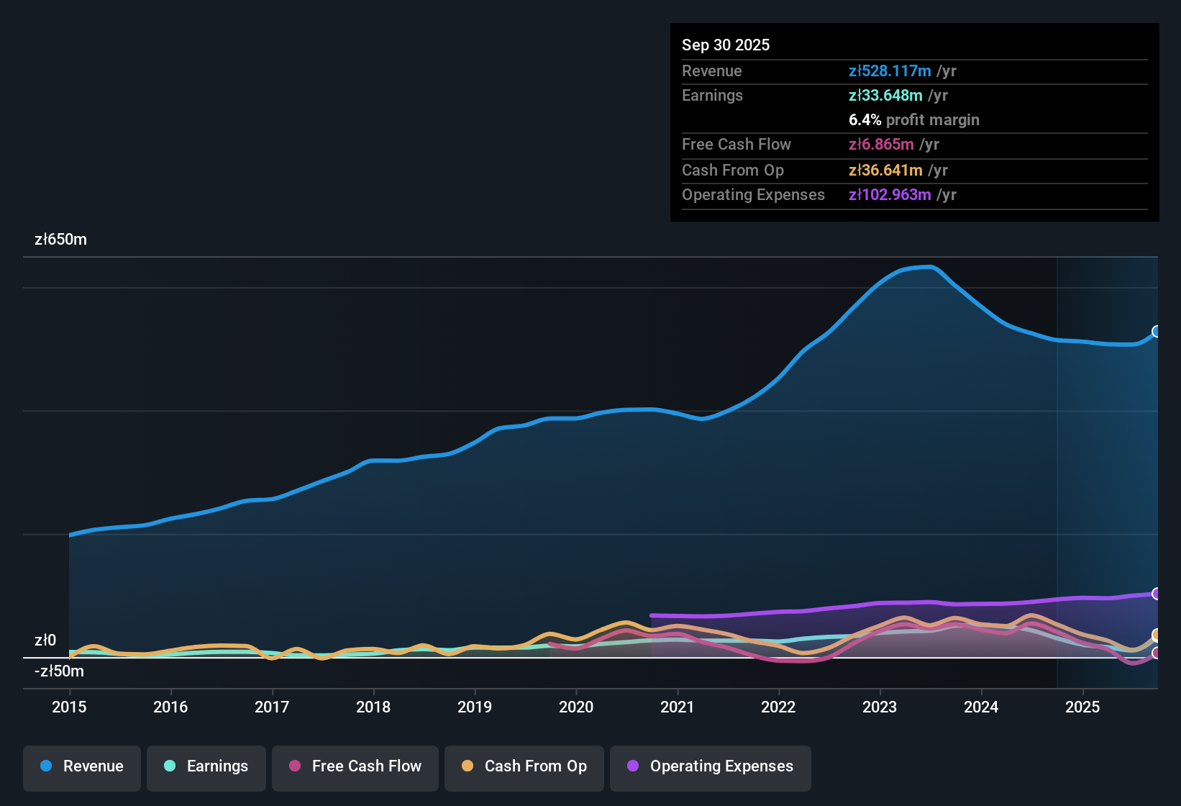Viewport: 1181px width, 806px height.
Task: Hide the Cash From Op series
Action: [524, 766]
